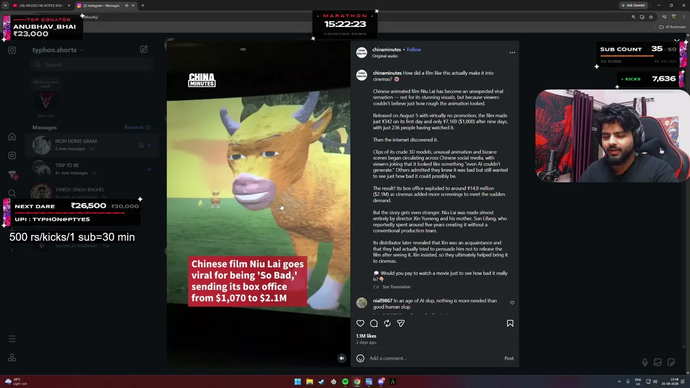
Task: Open the tab search dropdown in Chrome
Action: tap(4, 5)
